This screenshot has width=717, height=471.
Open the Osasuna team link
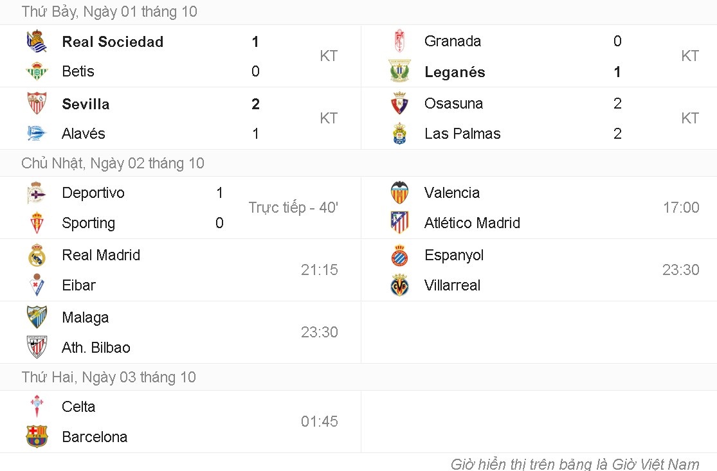pos(453,103)
